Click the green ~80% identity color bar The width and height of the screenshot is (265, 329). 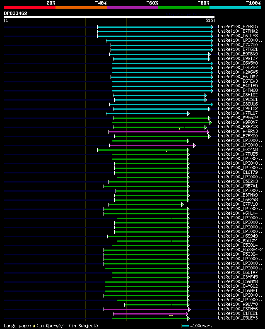point(184,7)
